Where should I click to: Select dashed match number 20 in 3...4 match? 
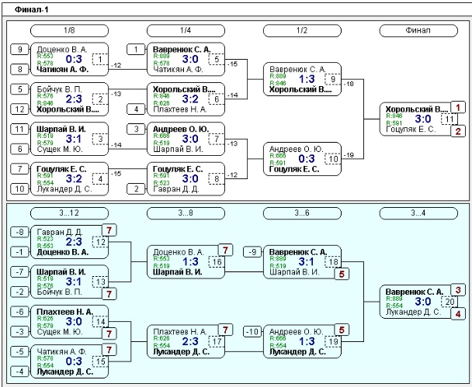(x=449, y=302)
